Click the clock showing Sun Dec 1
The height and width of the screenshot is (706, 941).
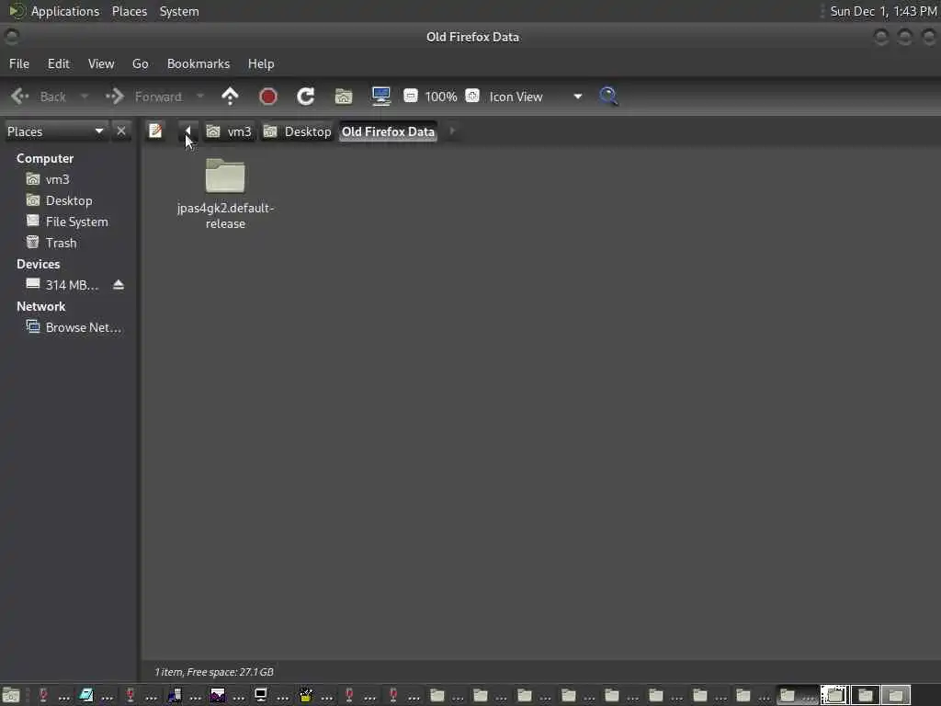pos(883,11)
